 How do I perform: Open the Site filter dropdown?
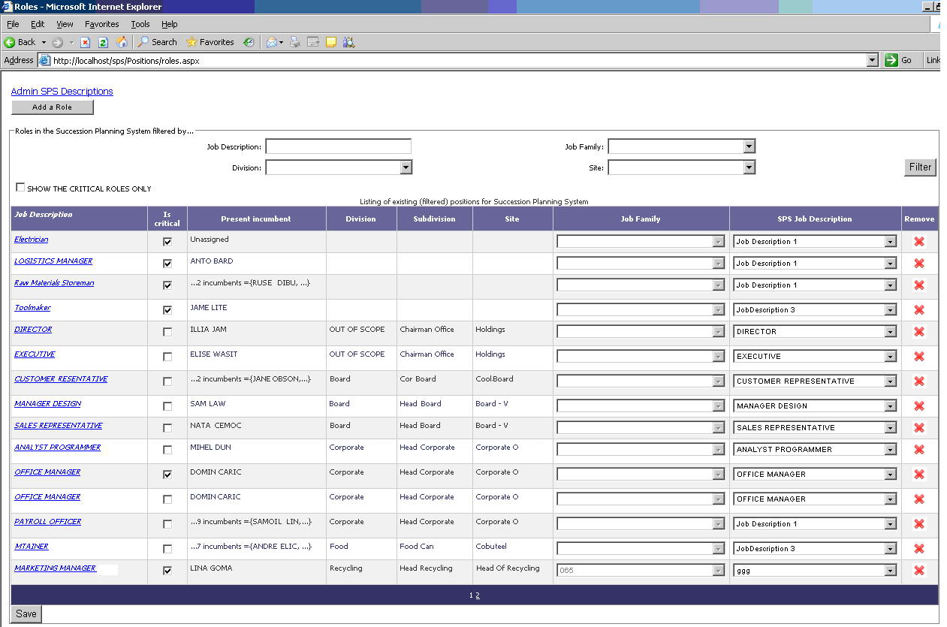(749, 167)
